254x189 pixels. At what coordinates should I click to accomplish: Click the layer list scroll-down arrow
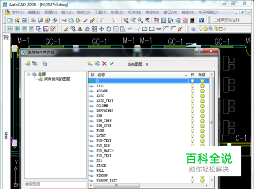[212, 180]
